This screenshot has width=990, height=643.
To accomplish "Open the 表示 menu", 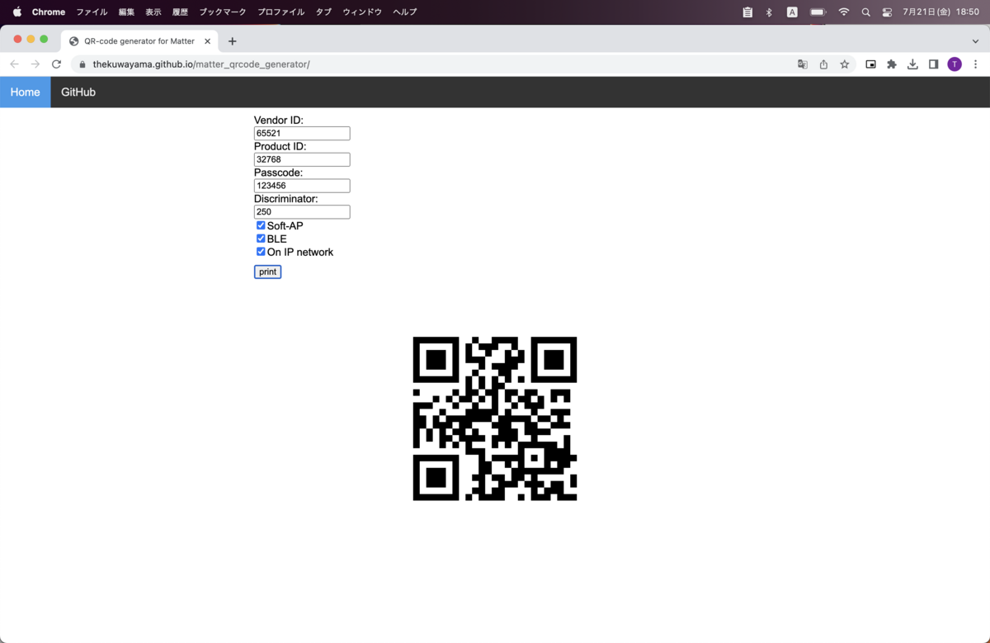I will [x=153, y=12].
